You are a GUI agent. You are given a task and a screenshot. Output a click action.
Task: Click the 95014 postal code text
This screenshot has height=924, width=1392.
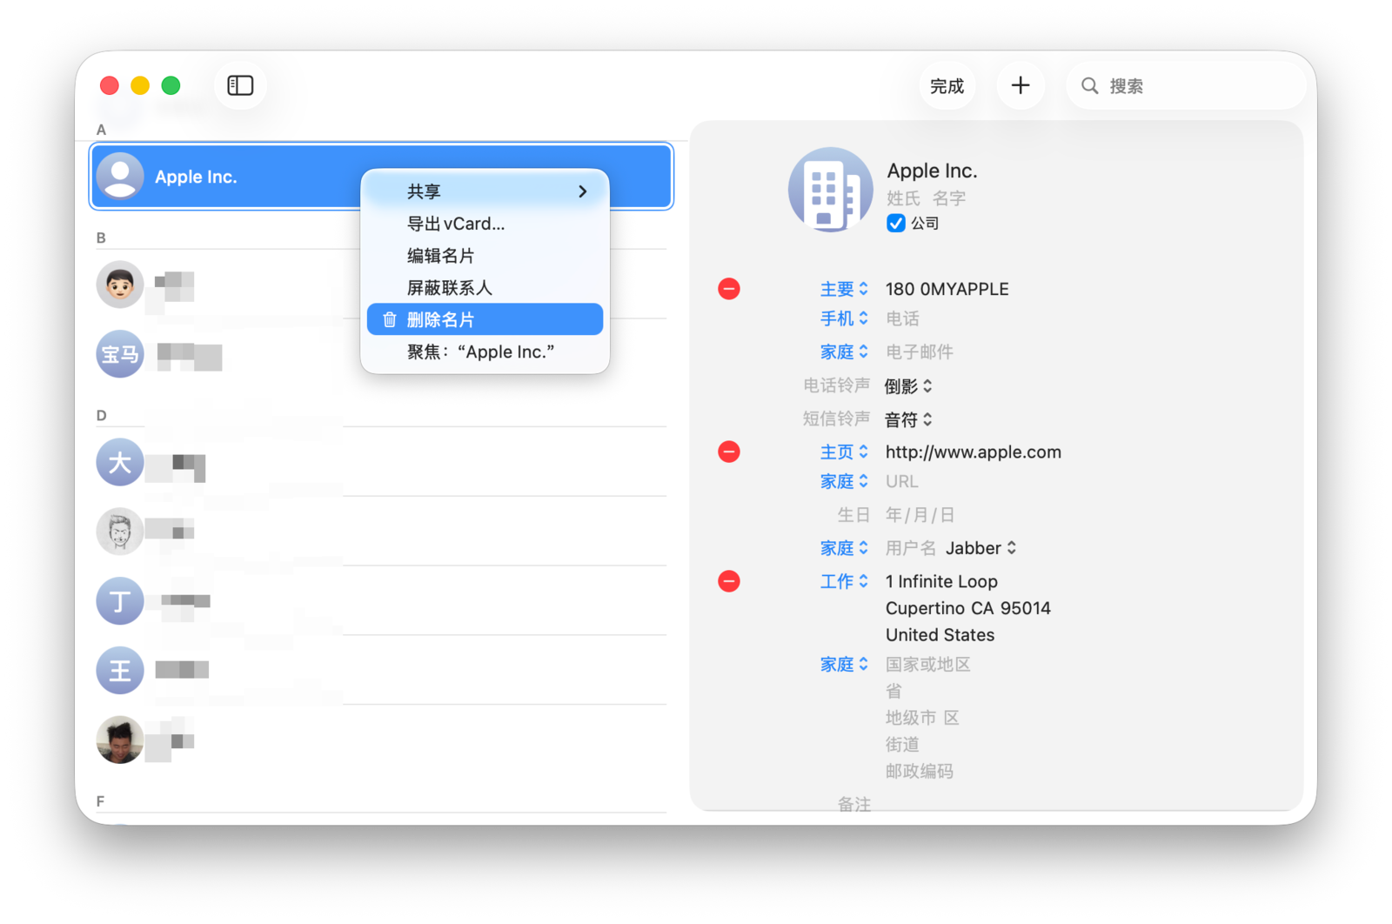click(1026, 608)
